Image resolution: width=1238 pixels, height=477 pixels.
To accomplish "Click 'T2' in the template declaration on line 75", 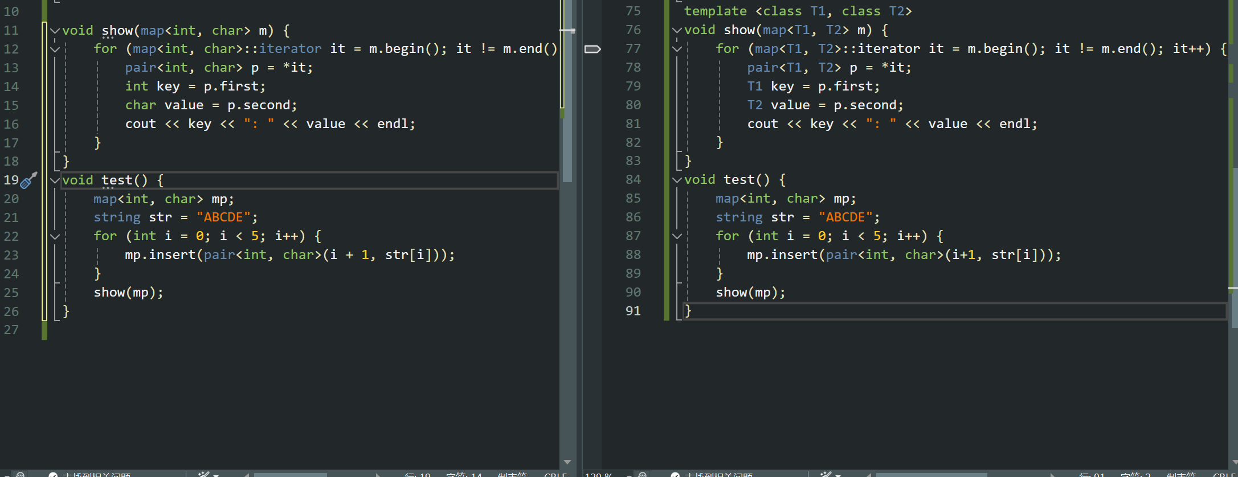I will [x=897, y=11].
